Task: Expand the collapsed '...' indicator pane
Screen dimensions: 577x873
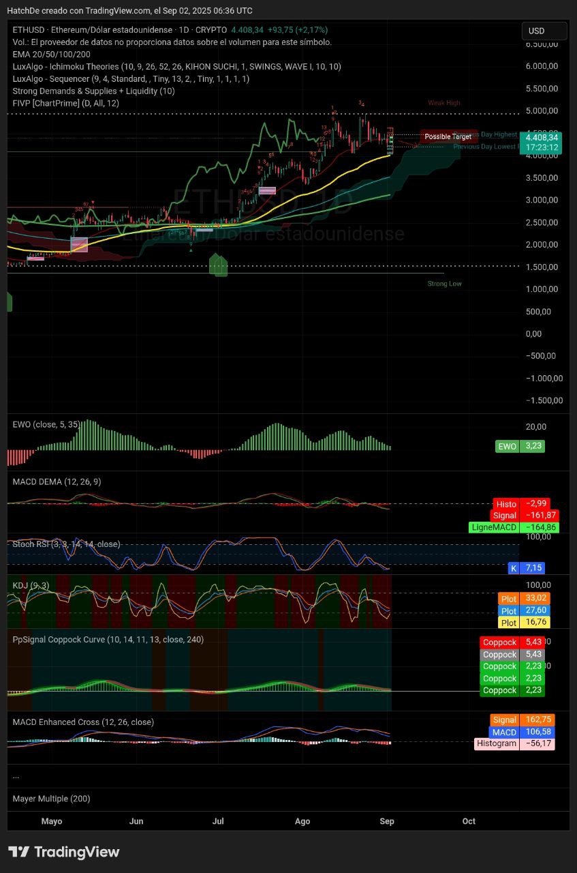Action: click(16, 775)
